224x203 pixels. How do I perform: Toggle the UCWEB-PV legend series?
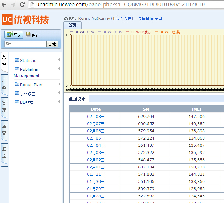82,32
